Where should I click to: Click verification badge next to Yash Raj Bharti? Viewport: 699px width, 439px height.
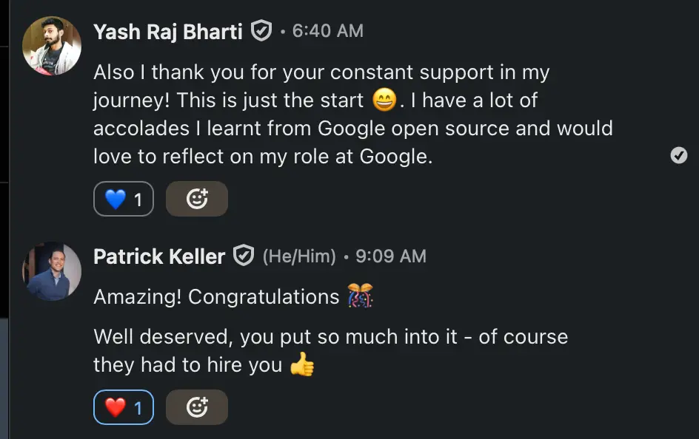pos(261,31)
